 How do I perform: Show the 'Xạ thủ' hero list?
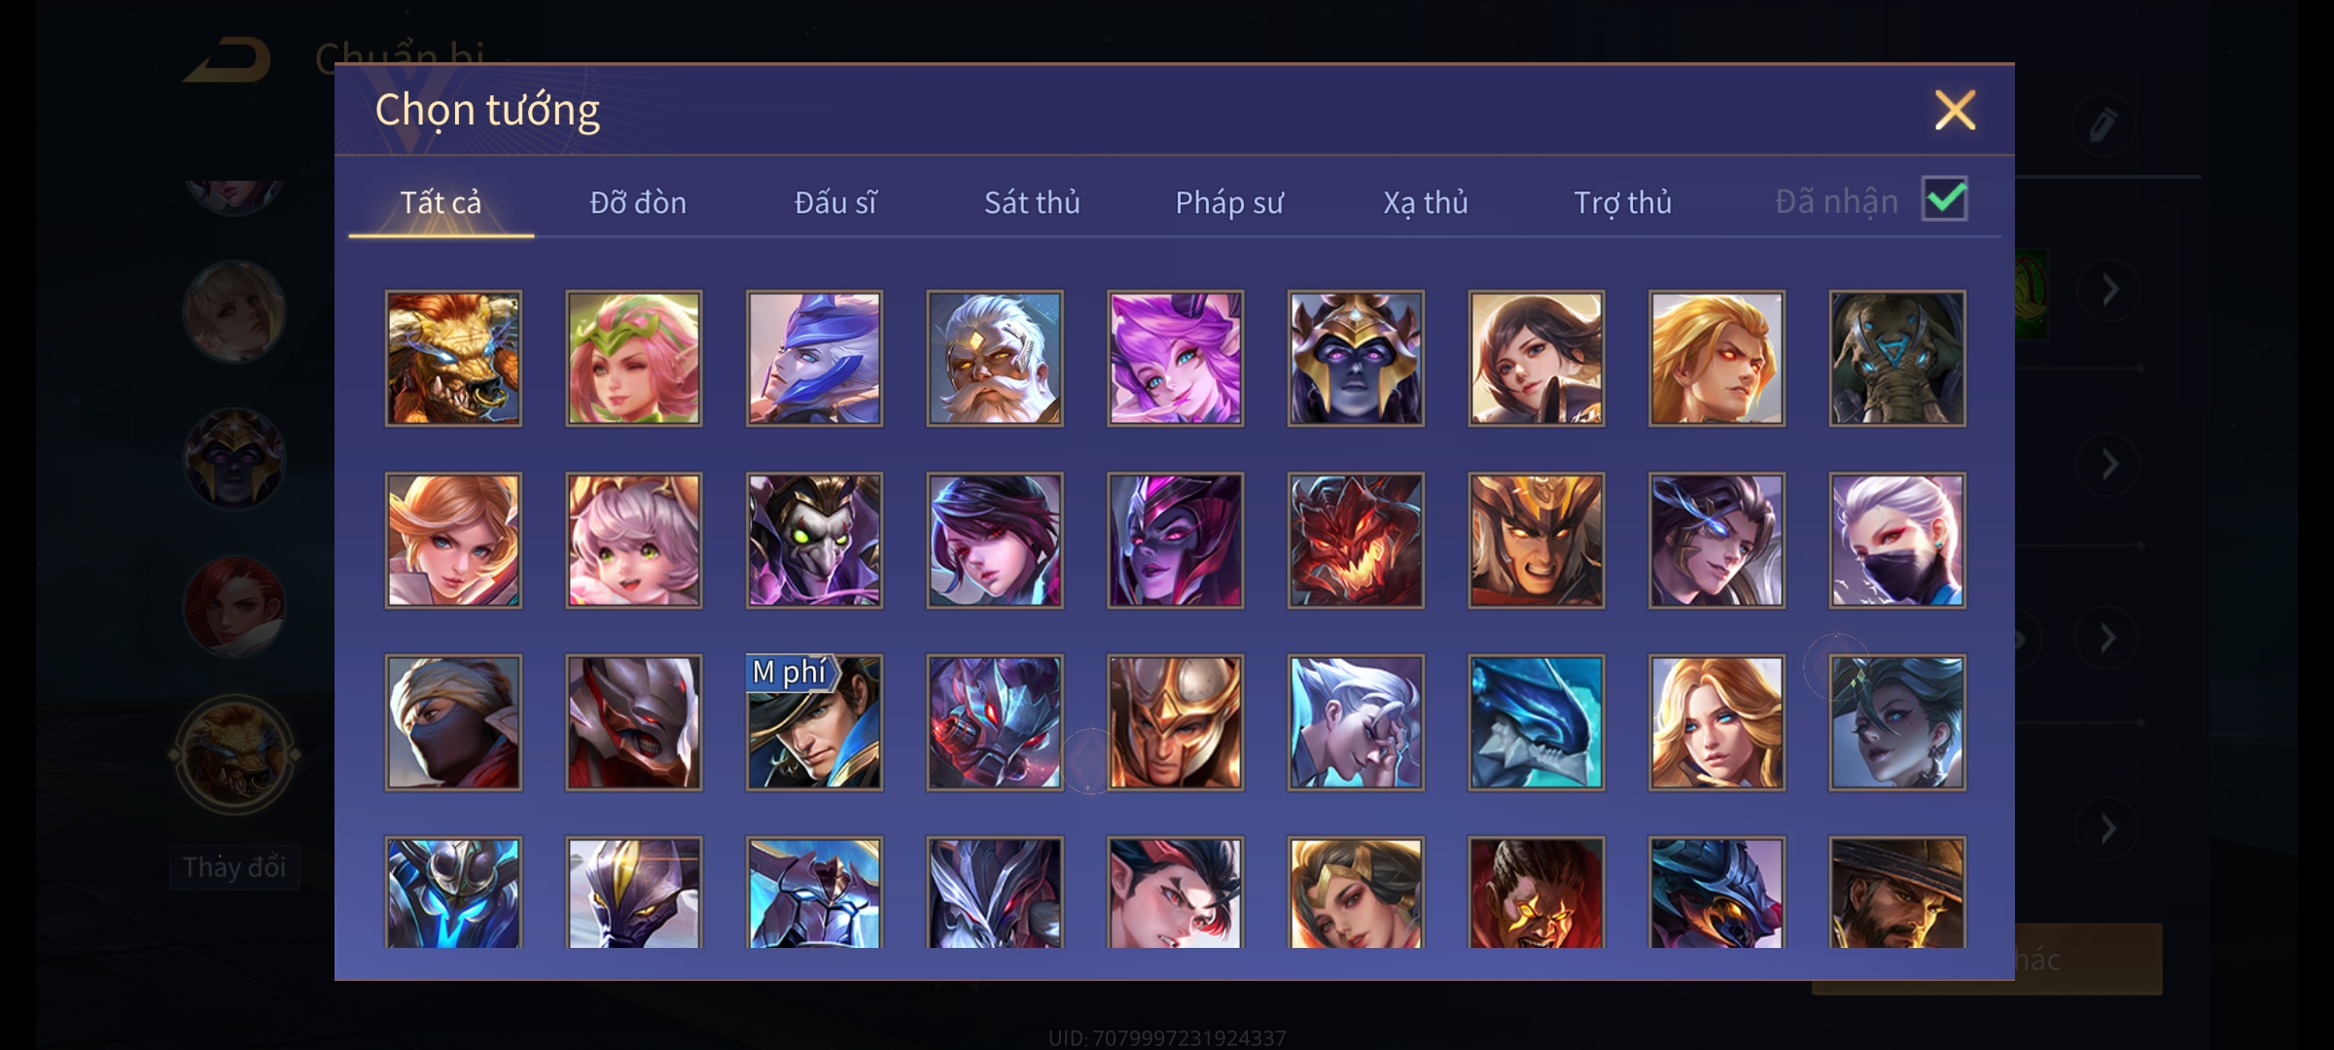pos(1426,202)
